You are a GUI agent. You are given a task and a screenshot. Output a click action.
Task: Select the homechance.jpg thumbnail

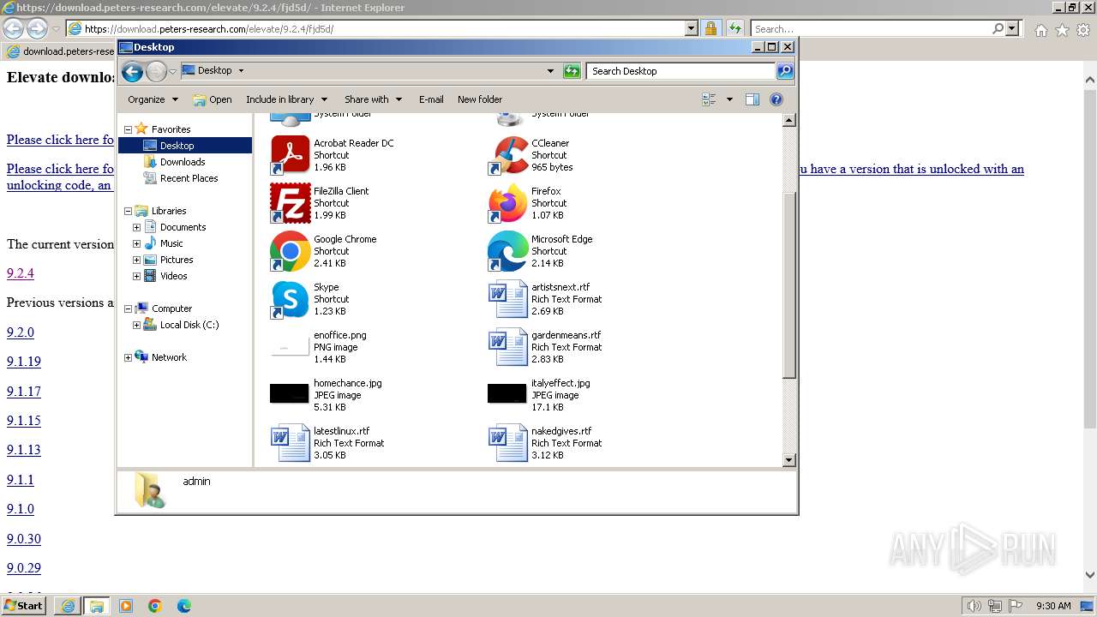(289, 393)
